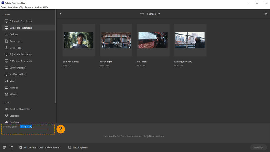This screenshot has height=152, width=270.
Task: Maximize the Premiere Rush window
Action: tap(257, 3)
